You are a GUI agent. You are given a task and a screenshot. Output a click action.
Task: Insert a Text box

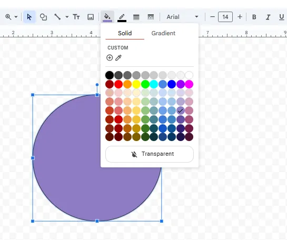pos(76,17)
